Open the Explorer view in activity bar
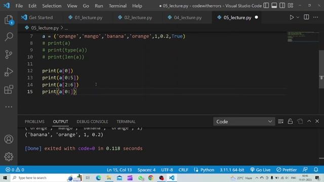This screenshot has height=182, width=324. click(x=9, y=20)
